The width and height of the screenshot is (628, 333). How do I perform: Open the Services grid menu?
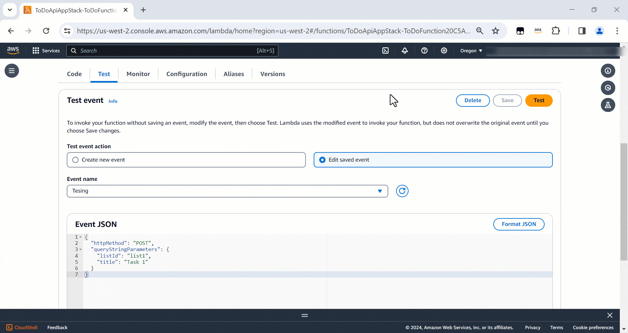[46, 51]
